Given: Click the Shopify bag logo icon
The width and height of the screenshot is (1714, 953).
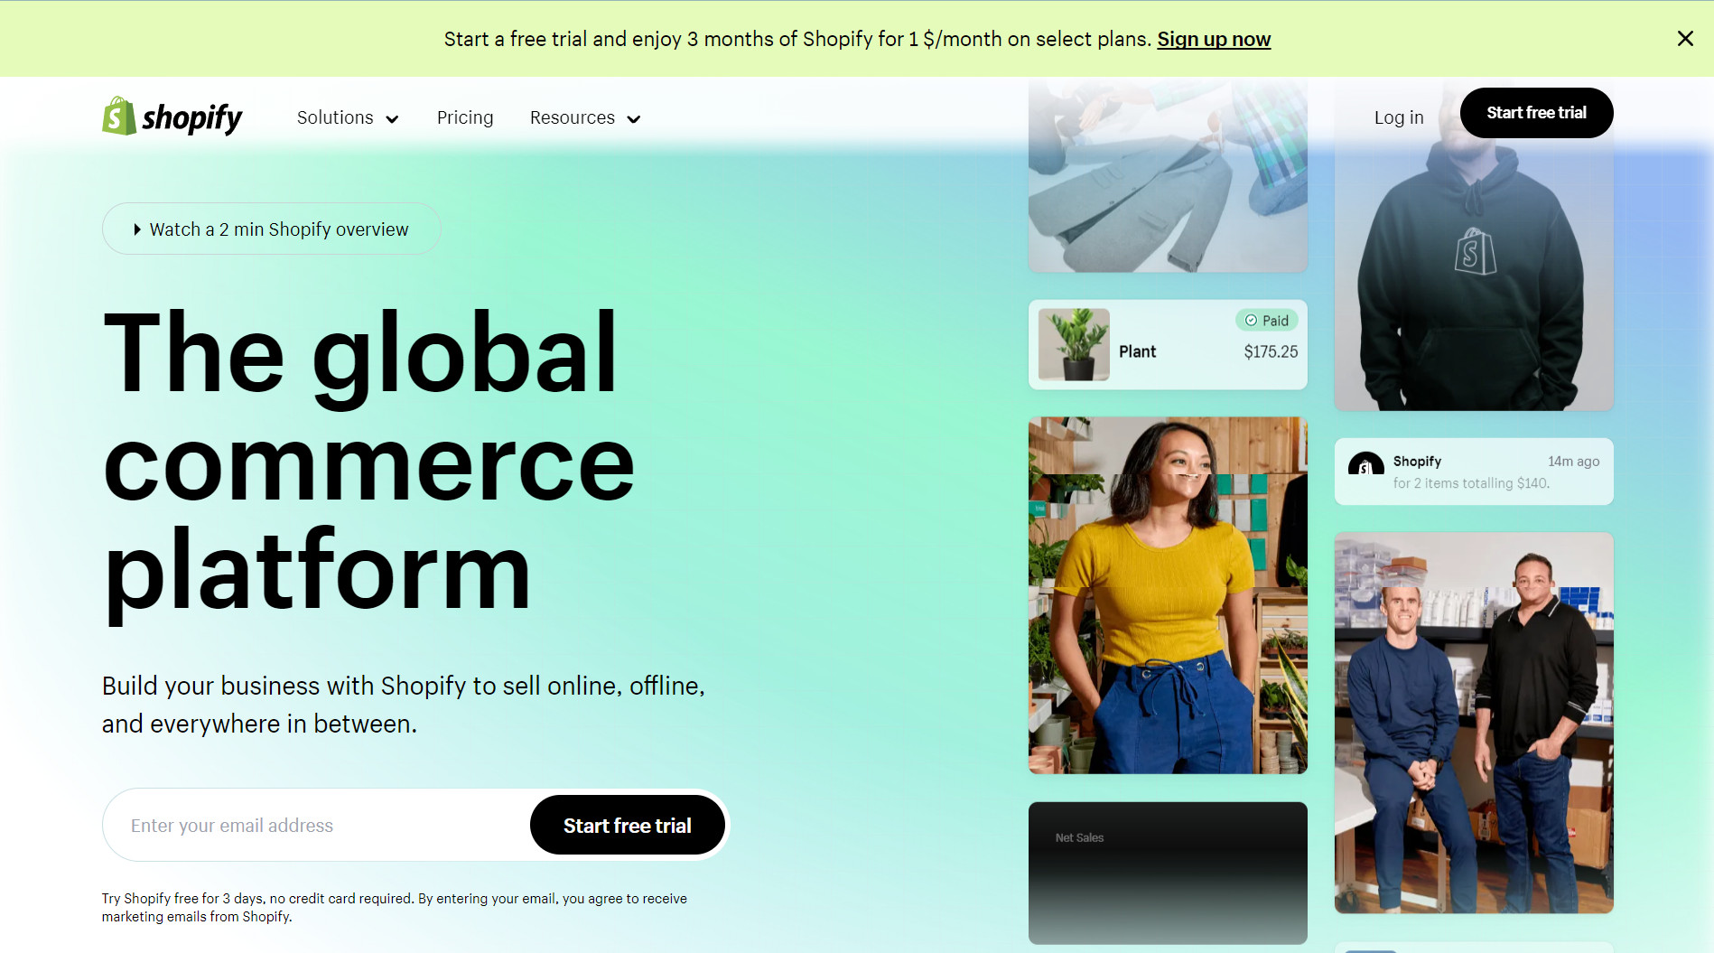Looking at the screenshot, I should [x=119, y=117].
